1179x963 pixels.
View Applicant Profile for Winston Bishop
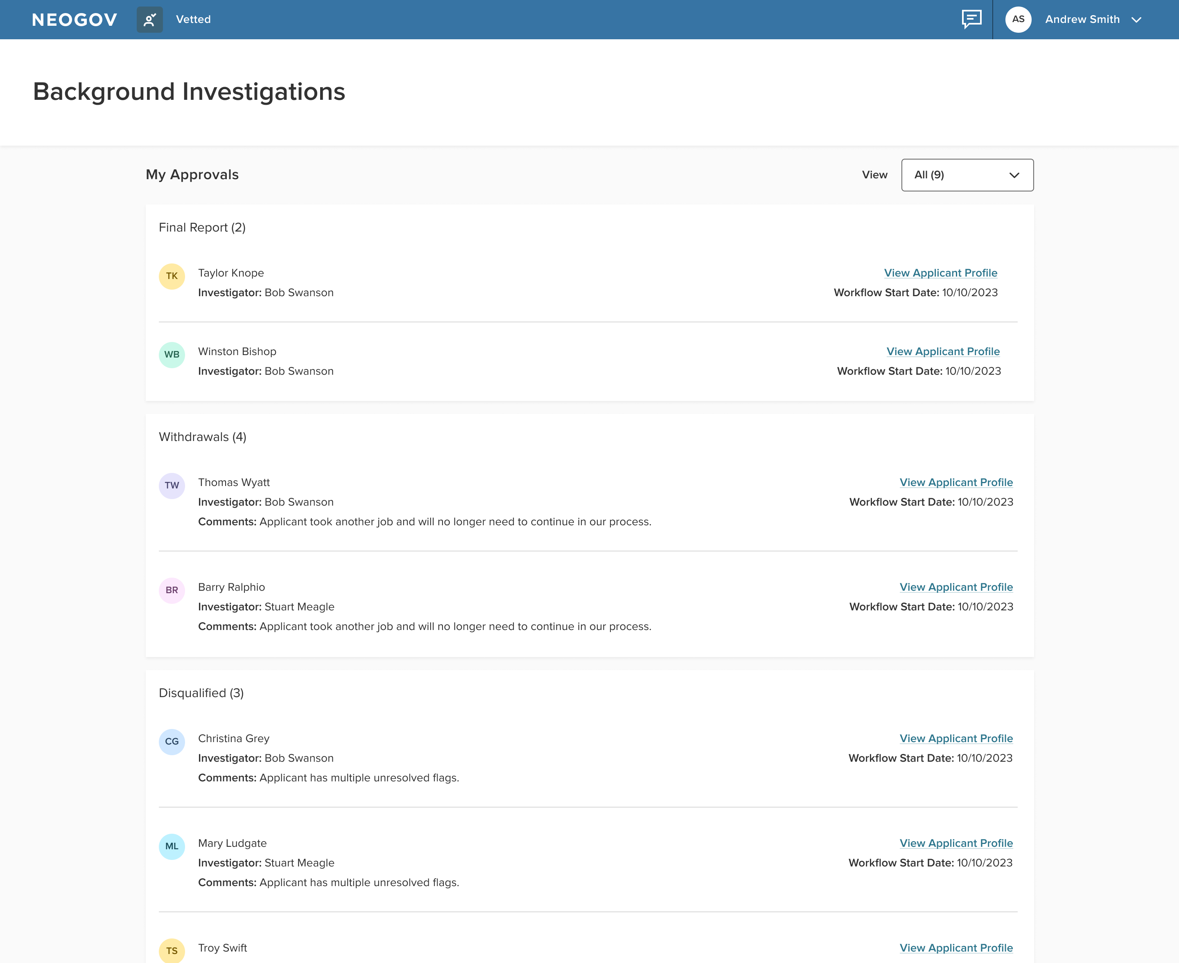pos(943,352)
